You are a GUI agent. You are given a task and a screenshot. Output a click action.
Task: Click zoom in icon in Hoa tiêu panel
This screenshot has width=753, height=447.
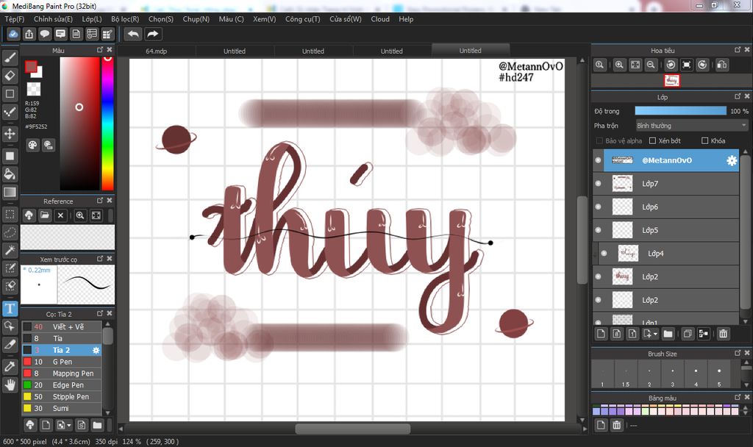click(619, 65)
